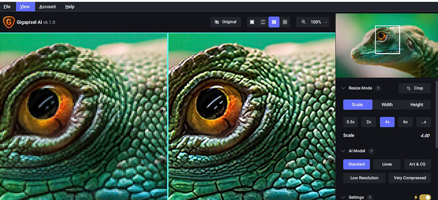This screenshot has height=200, width=438.
Task: Open the Account menu
Action: [x=48, y=7]
